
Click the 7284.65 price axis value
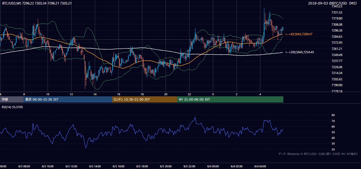pos(337,37)
